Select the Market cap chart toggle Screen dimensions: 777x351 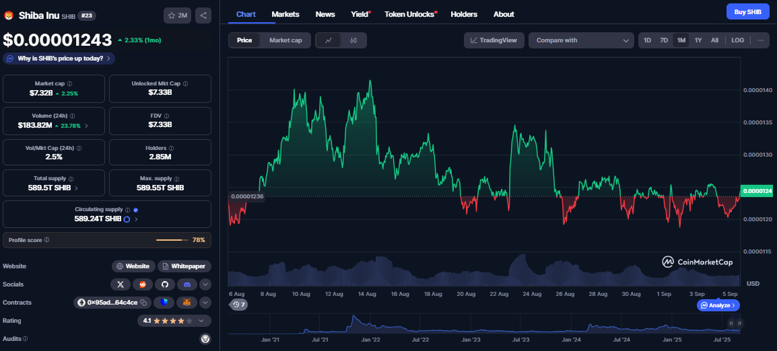(x=285, y=40)
